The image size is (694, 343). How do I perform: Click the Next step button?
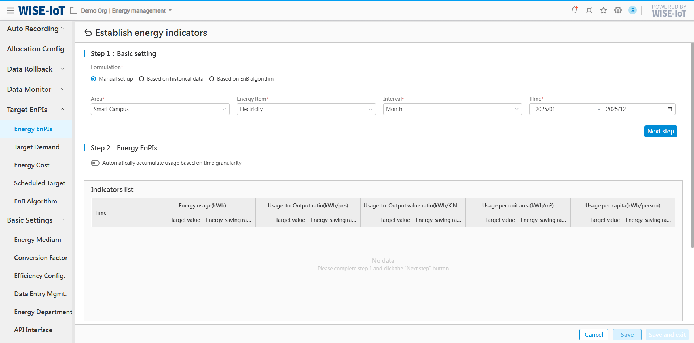click(660, 131)
